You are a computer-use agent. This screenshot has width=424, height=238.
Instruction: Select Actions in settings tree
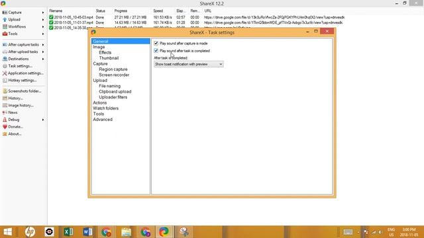(x=100, y=102)
